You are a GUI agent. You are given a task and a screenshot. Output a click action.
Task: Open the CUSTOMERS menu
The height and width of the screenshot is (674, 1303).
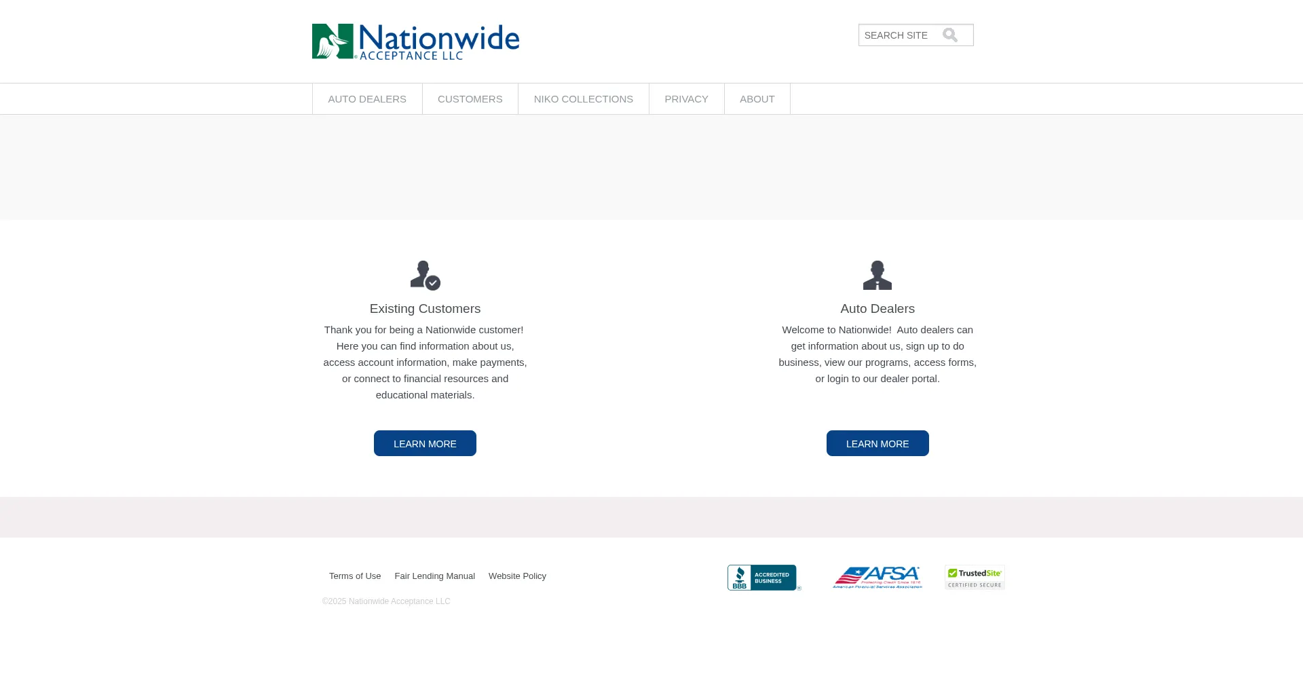point(470,98)
